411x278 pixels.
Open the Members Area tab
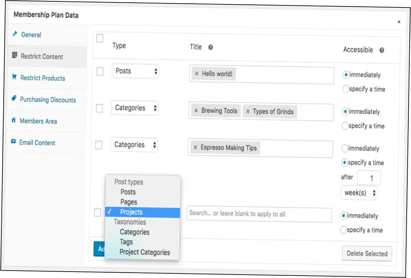point(38,121)
